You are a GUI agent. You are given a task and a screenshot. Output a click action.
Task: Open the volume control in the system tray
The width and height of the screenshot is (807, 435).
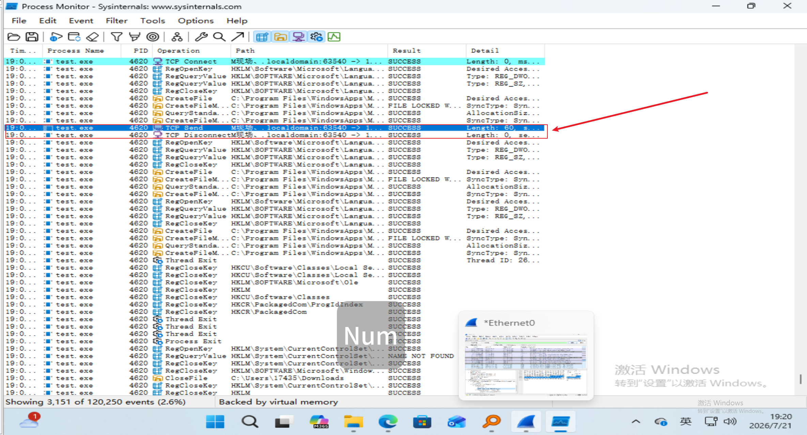(730, 422)
